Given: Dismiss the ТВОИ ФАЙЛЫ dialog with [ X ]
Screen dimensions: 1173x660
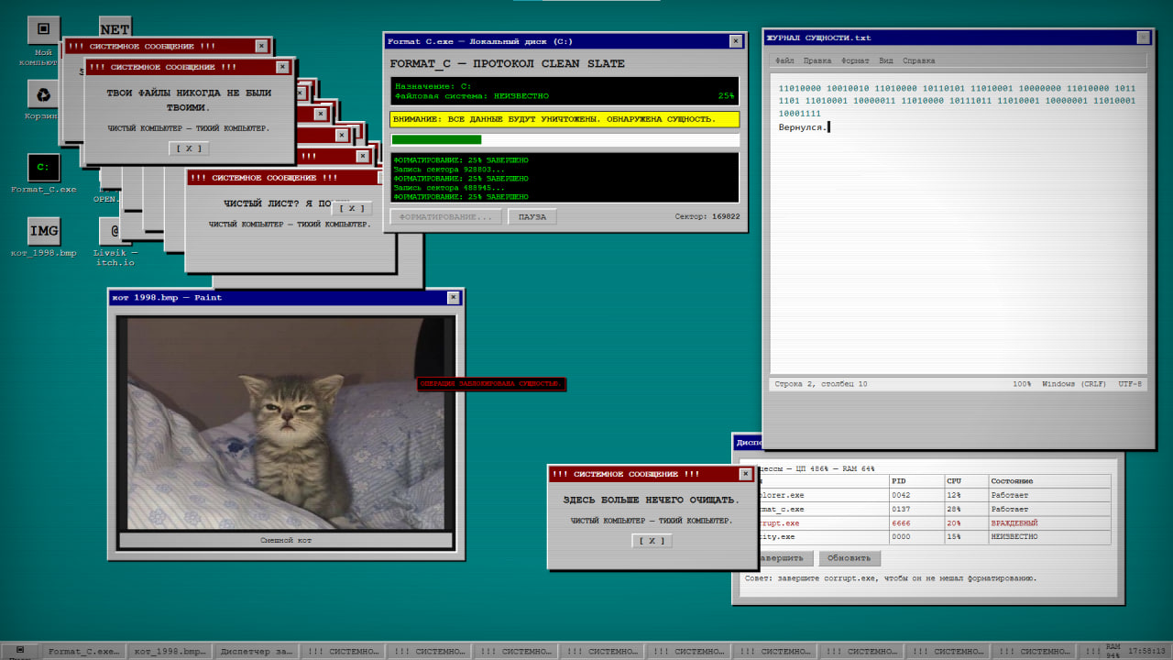Looking at the screenshot, I should point(190,148).
